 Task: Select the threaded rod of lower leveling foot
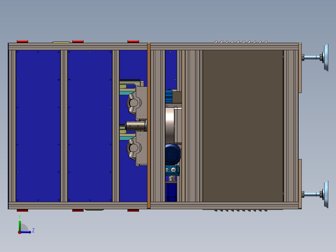click(312, 195)
